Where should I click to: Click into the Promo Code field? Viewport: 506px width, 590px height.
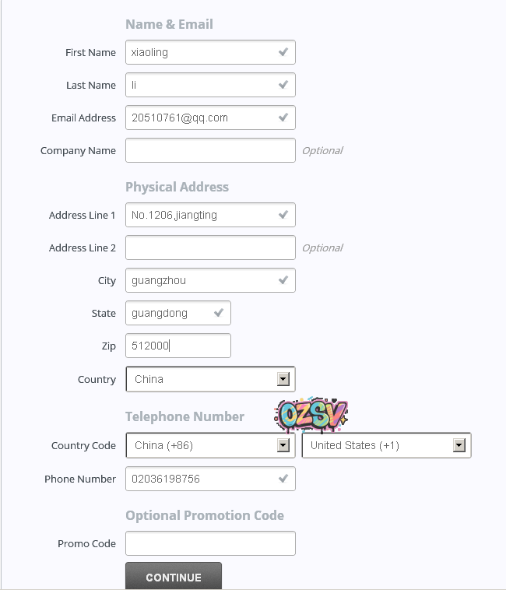point(210,543)
